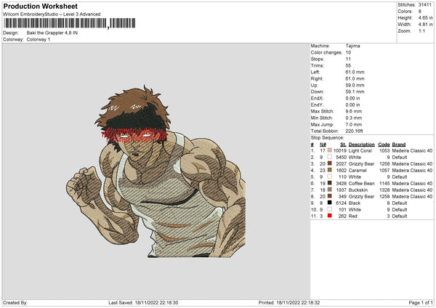Click the Max Stitch value 9.6 mm
This screenshot has width=436, height=308.
coord(354,111)
